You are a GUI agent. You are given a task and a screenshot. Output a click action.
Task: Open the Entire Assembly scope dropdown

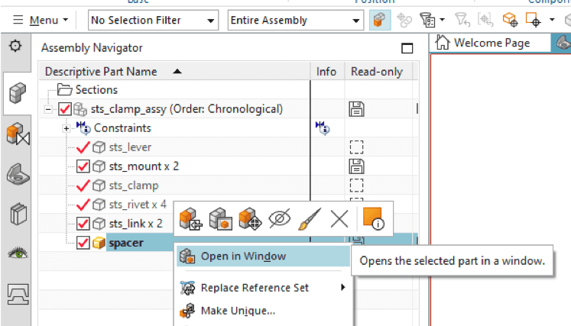click(x=295, y=20)
